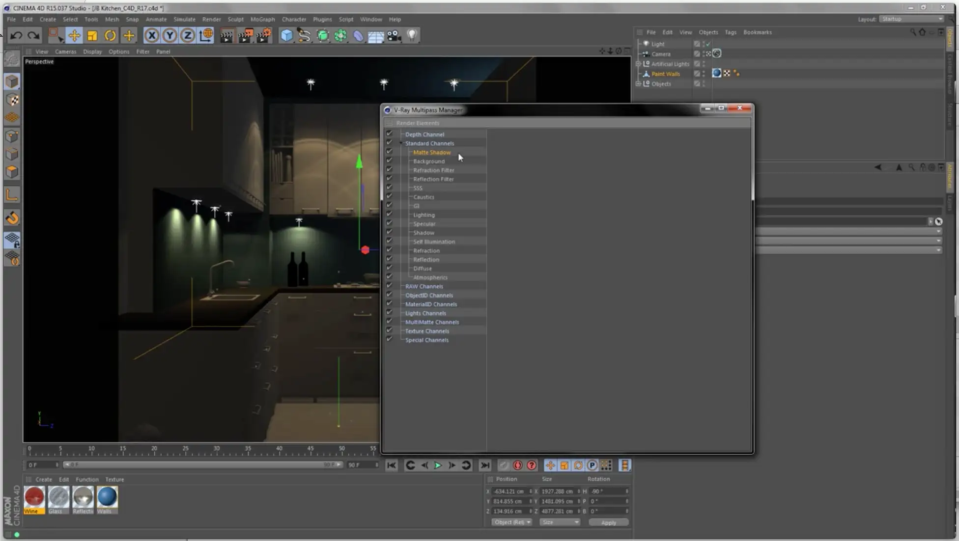
Task: Go to start of animation
Action: (x=392, y=465)
